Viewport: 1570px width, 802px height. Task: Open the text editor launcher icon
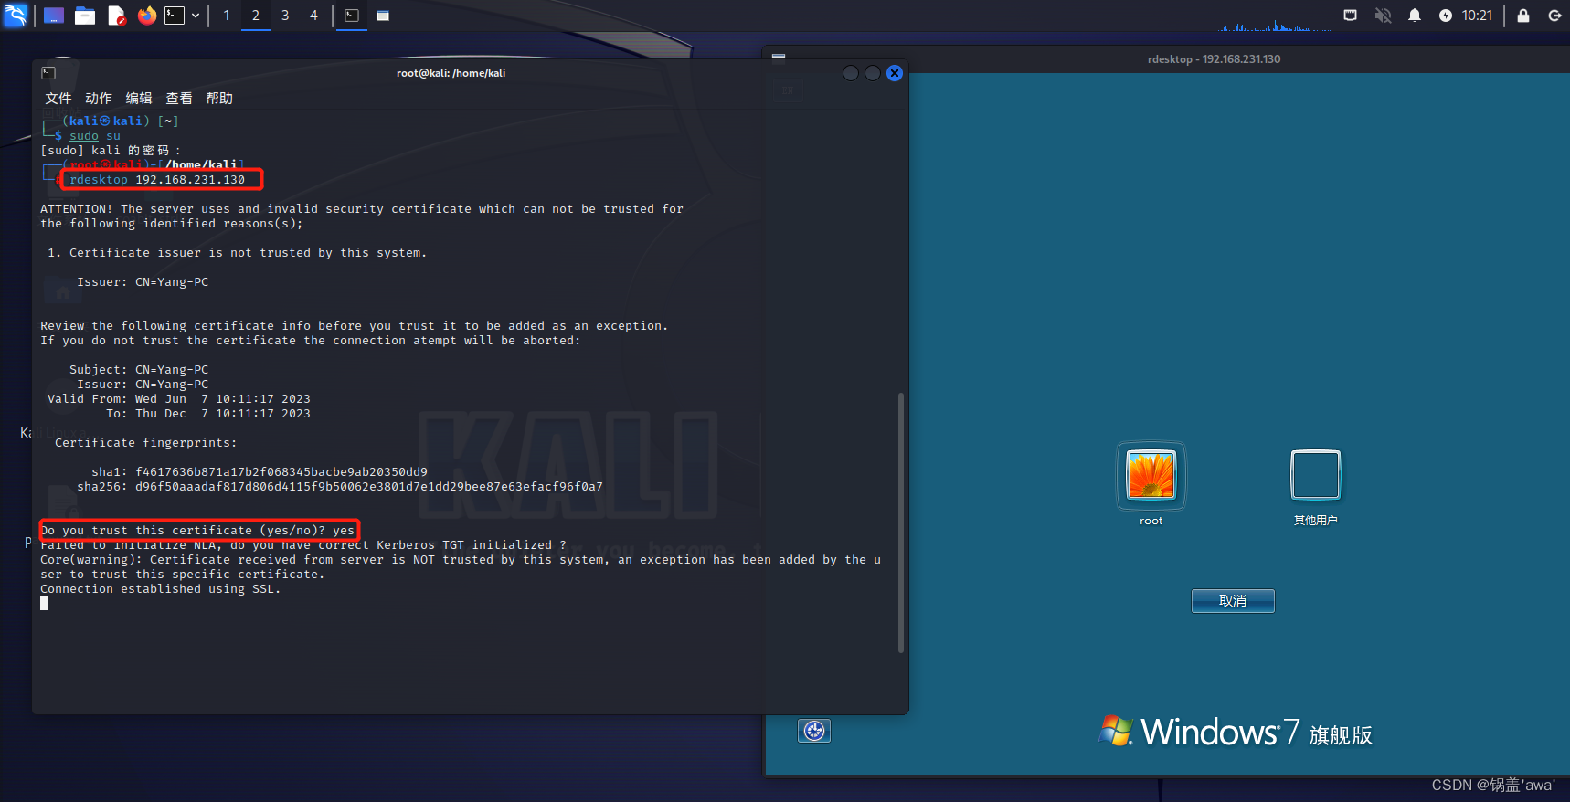pos(116,16)
